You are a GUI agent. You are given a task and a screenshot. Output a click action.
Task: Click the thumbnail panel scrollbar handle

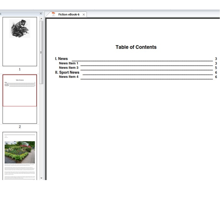[41, 52]
